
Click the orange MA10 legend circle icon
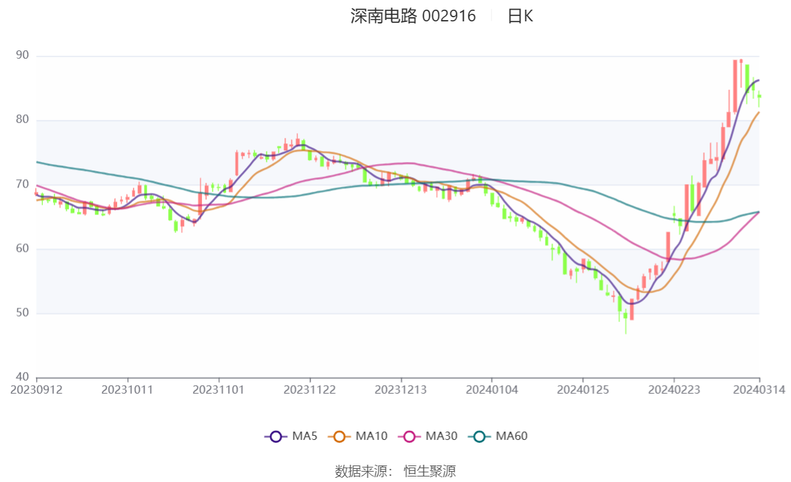[x=339, y=436]
